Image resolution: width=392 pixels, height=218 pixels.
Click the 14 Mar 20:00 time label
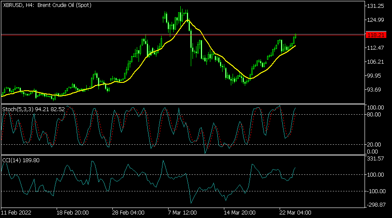pyautogui.click(x=240, y=213)
